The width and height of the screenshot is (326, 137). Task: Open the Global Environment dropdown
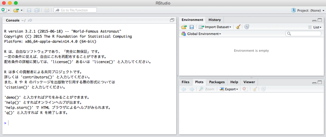pyautogui.click(x=201, y=34)
